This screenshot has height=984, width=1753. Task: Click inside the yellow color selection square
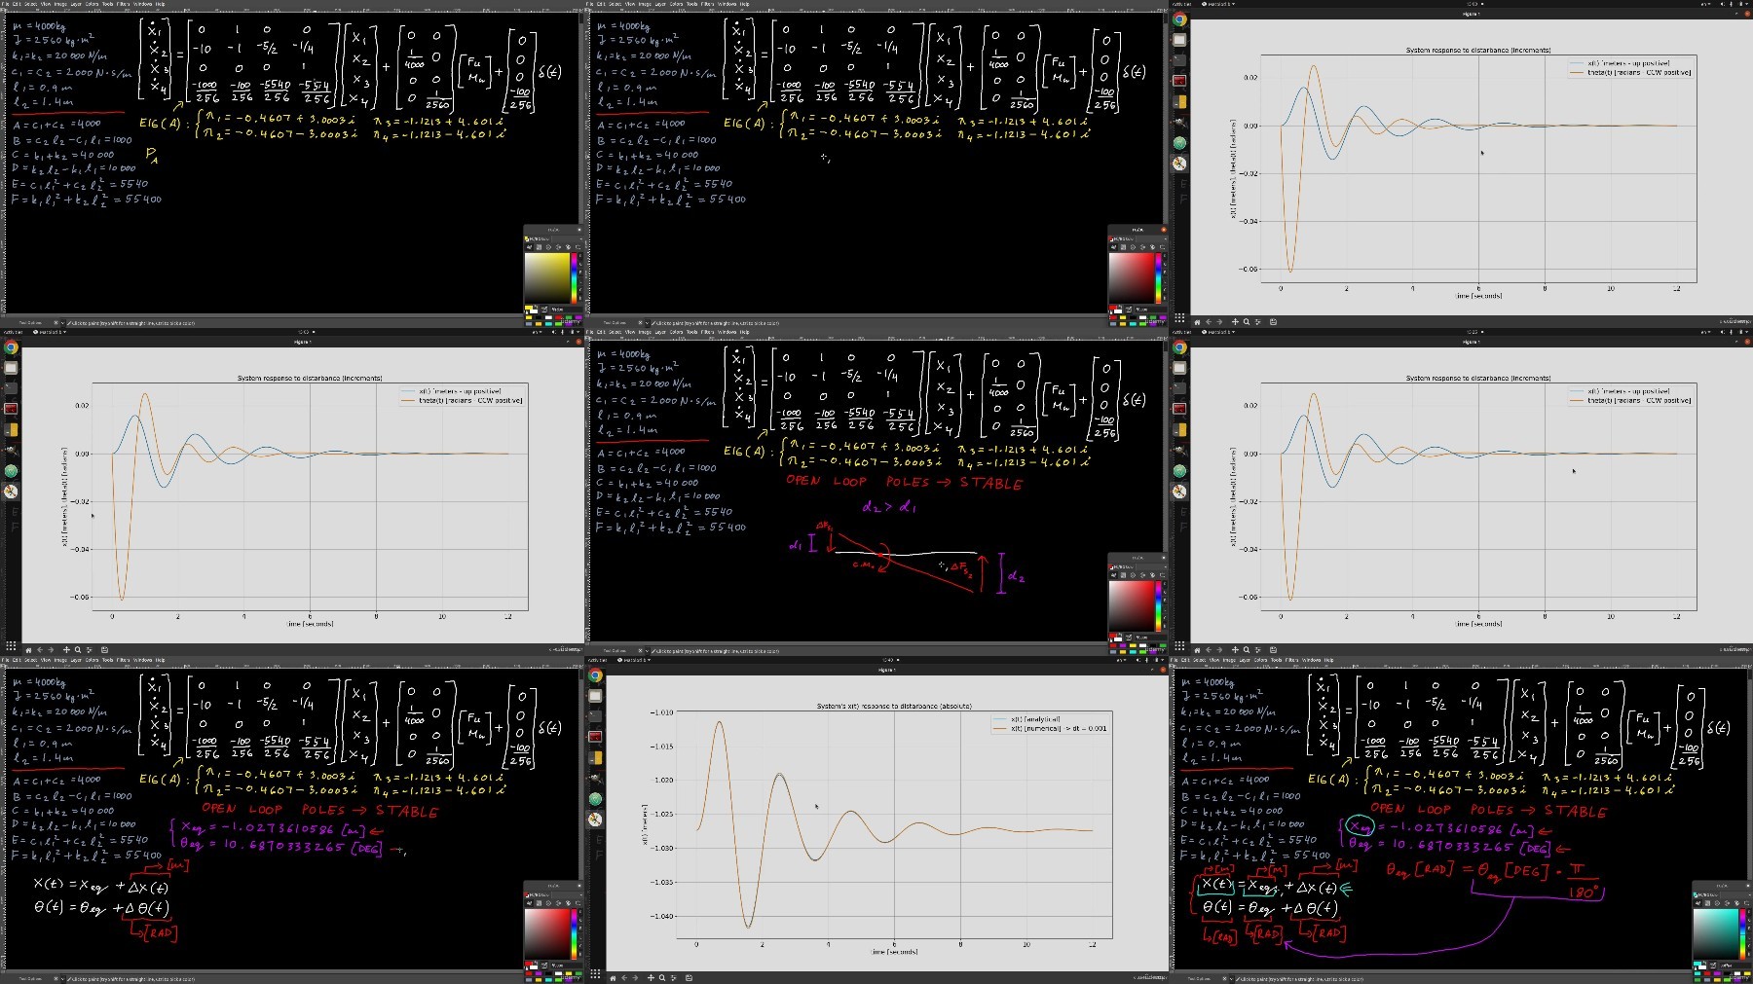(546, 278)
